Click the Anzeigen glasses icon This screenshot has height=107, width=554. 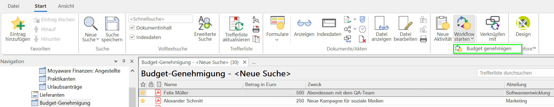click(304, 23)
